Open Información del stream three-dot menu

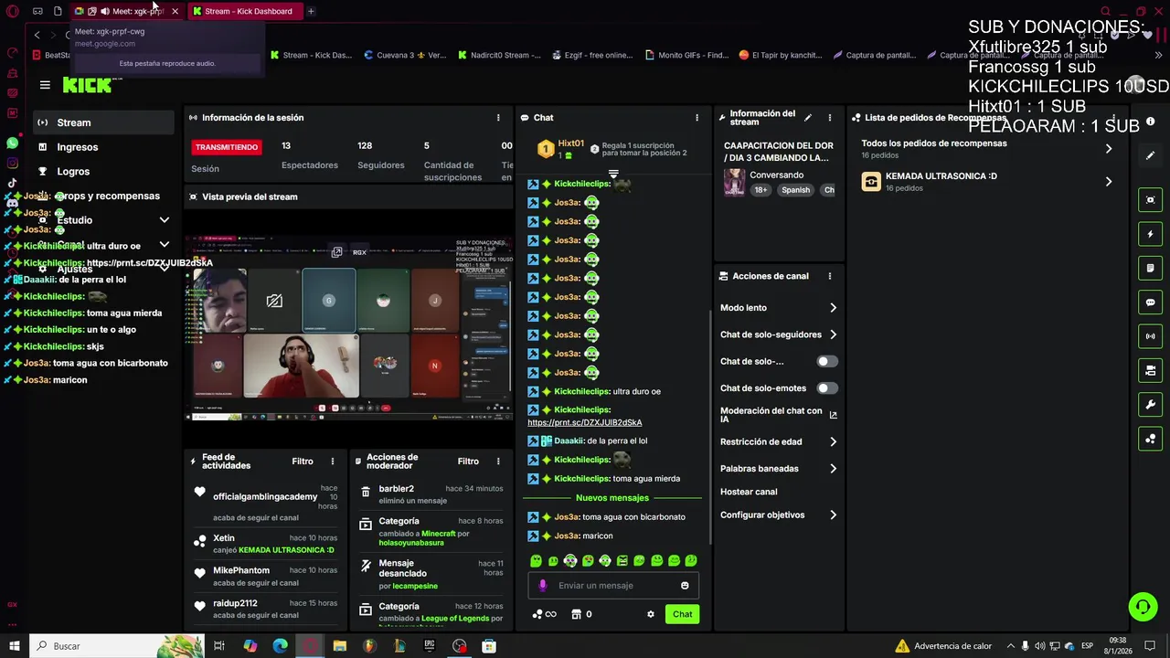pos(830,118)
